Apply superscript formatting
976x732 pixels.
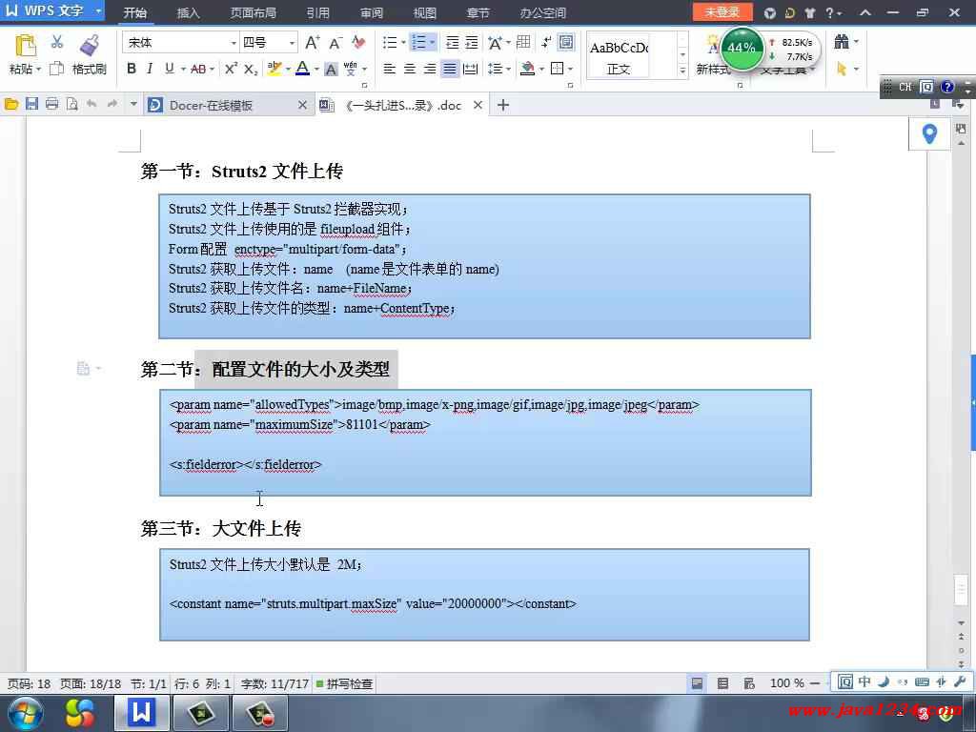231,69
